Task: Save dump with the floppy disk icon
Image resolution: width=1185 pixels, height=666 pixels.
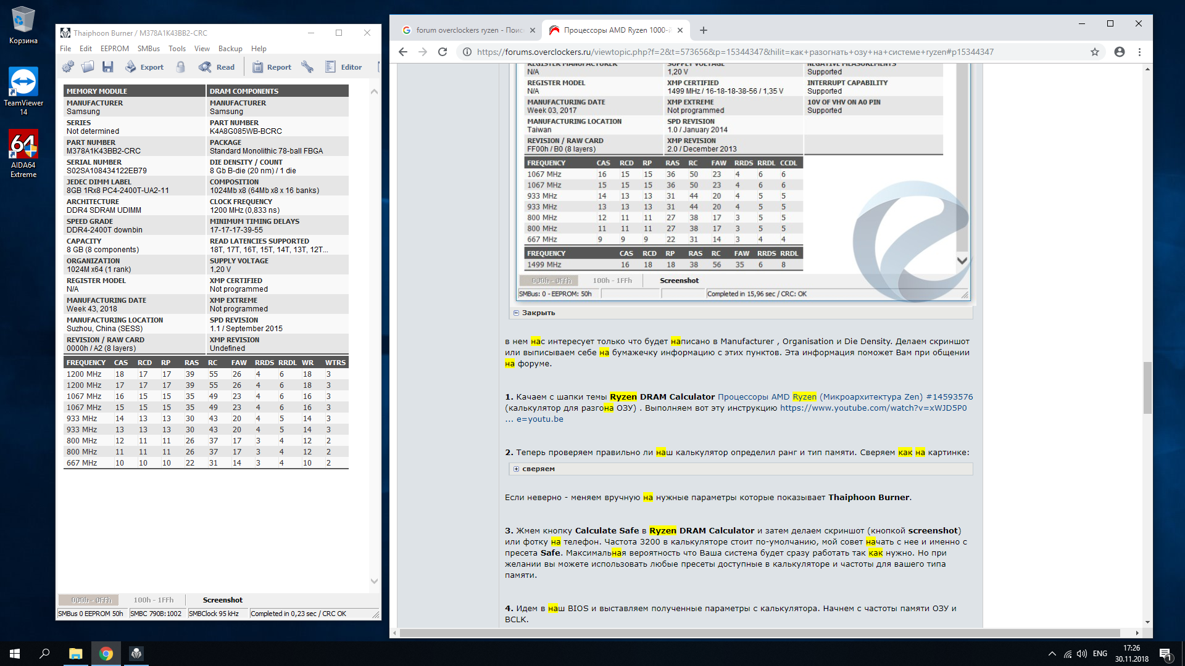Action: (x=108, y=67)
